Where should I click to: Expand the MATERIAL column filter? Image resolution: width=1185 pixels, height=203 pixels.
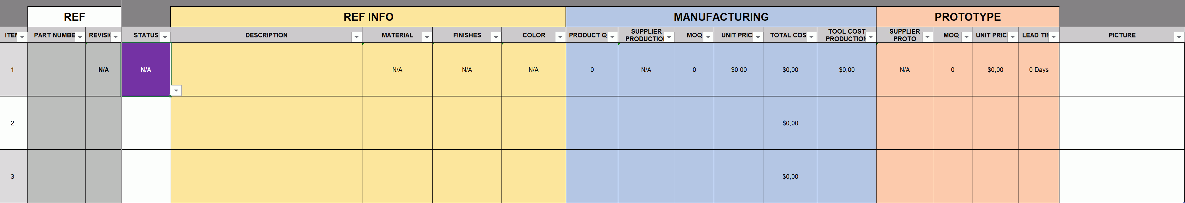[426, 37]
